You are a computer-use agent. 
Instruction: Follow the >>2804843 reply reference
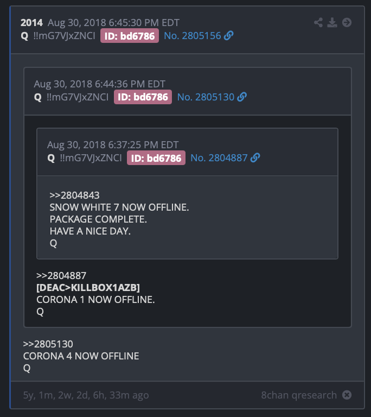click(74, 195)
